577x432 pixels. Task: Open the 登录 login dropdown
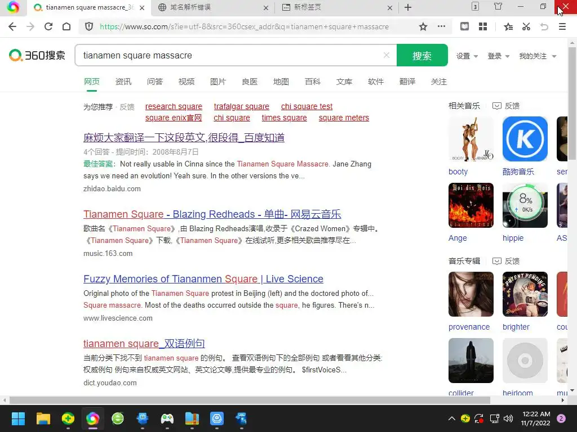(x=498, y=56)
